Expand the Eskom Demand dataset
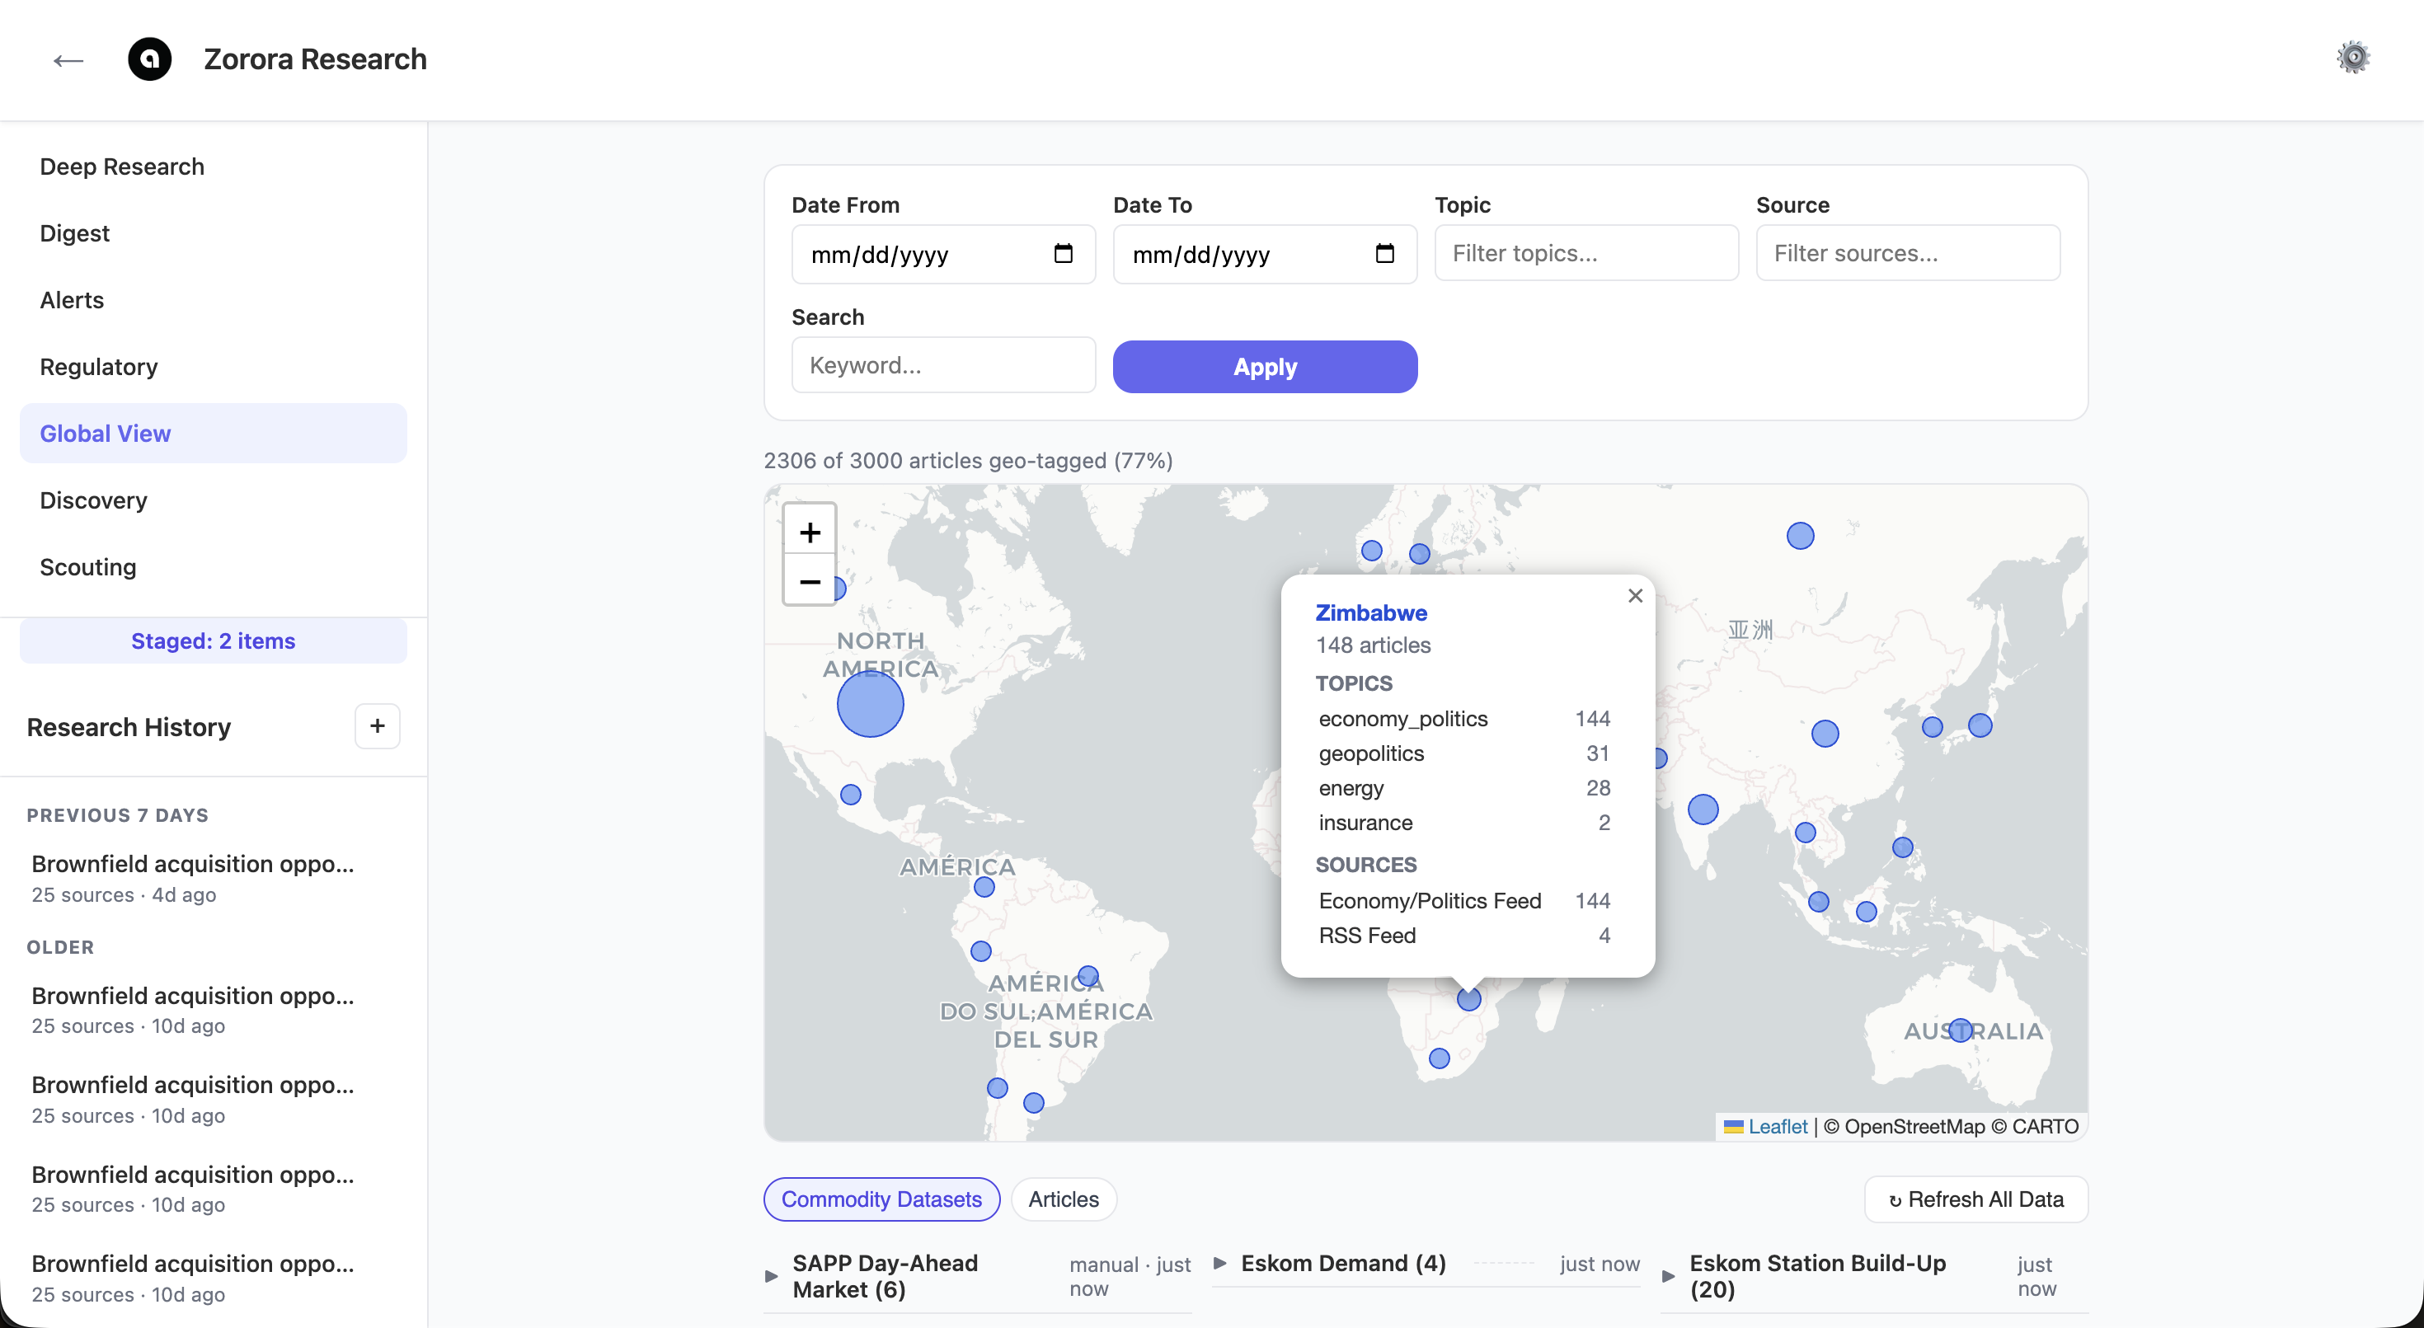The width and height of the screenshot is (2424, 1328). click(1220, 1264)
